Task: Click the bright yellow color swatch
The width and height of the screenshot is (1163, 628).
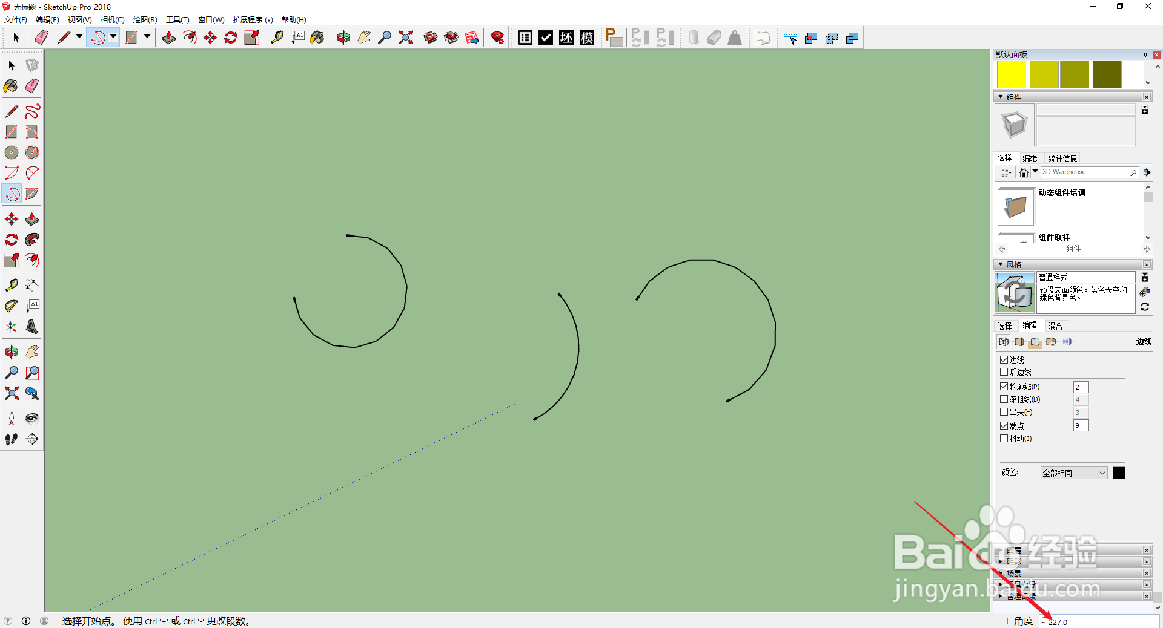Action: click(x=1012, y=74)
